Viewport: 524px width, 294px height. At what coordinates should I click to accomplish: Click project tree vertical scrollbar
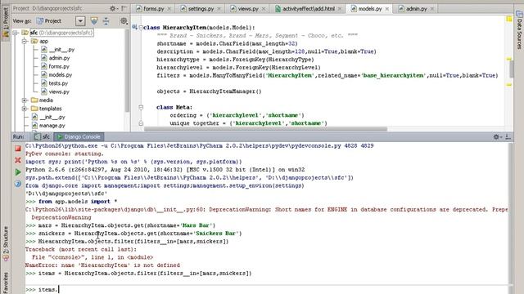pos(127,70)
